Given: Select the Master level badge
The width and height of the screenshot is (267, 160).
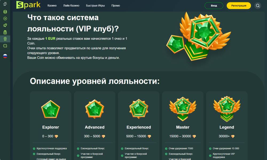Looking at the screenshot, I should [183, 109].
